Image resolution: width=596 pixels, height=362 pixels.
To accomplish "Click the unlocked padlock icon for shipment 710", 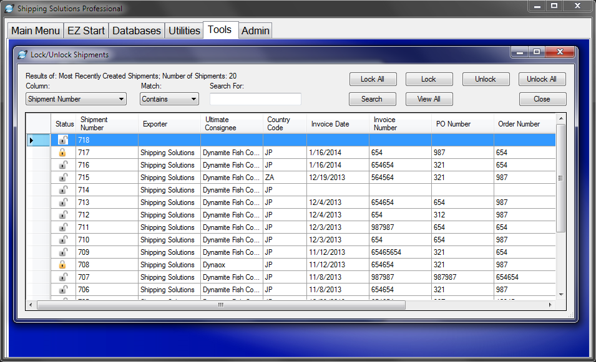I will point(62,240).
